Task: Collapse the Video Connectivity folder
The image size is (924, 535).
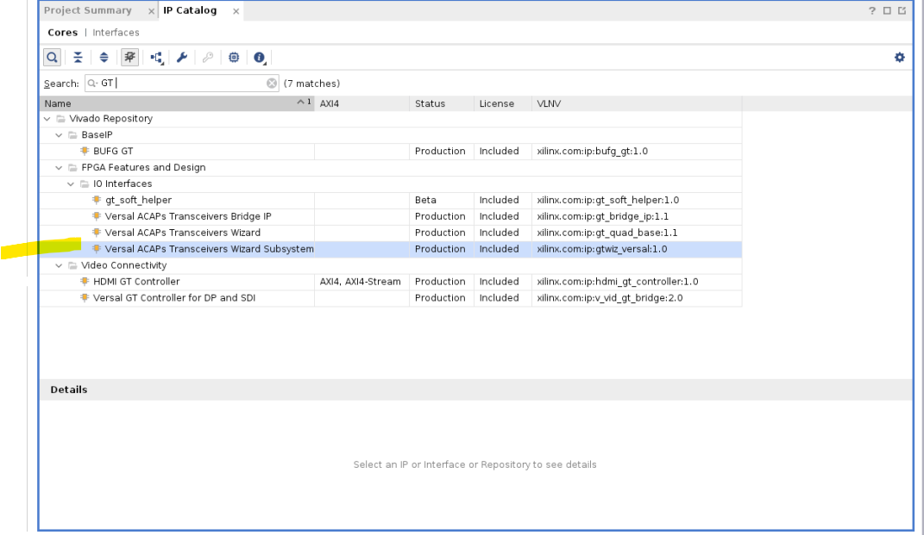Action: pyautogui.click(x=59, y=265)
